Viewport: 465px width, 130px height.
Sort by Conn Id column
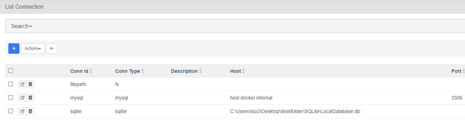click(x=81, y=71)
